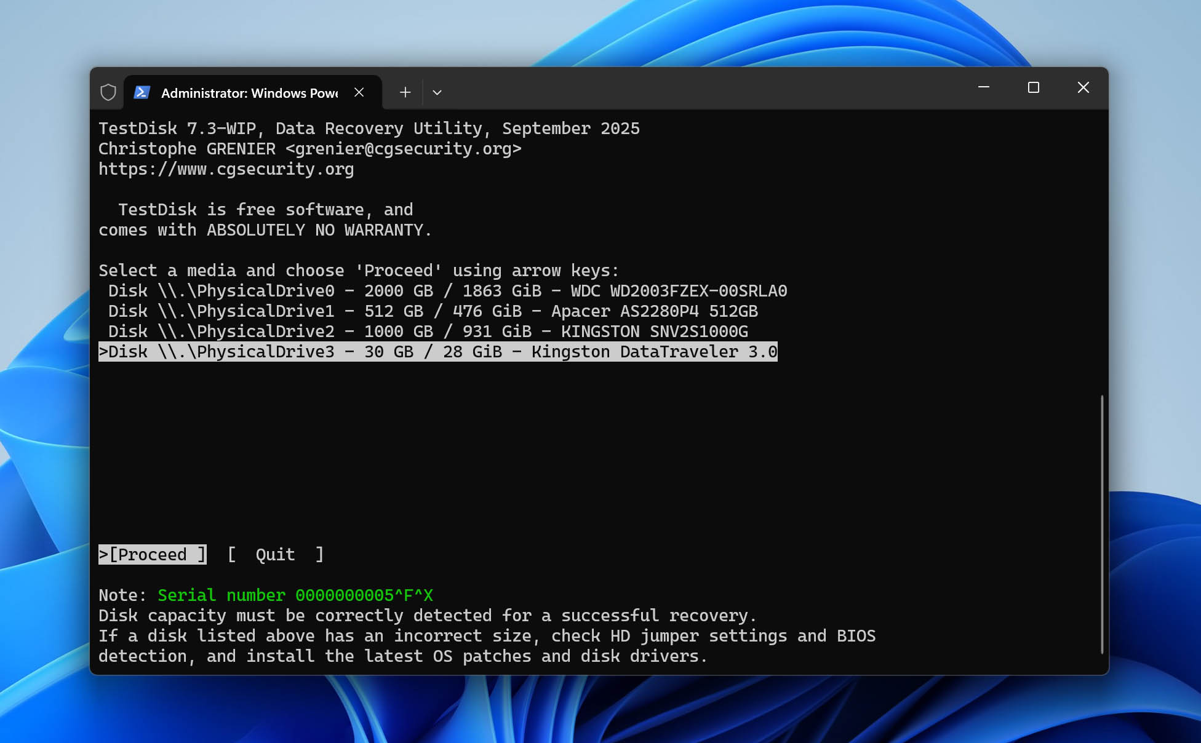Select the Administrator: Windows PowerShell tab
Viewport: 1201px width, 743px height.
coord(253,92)
